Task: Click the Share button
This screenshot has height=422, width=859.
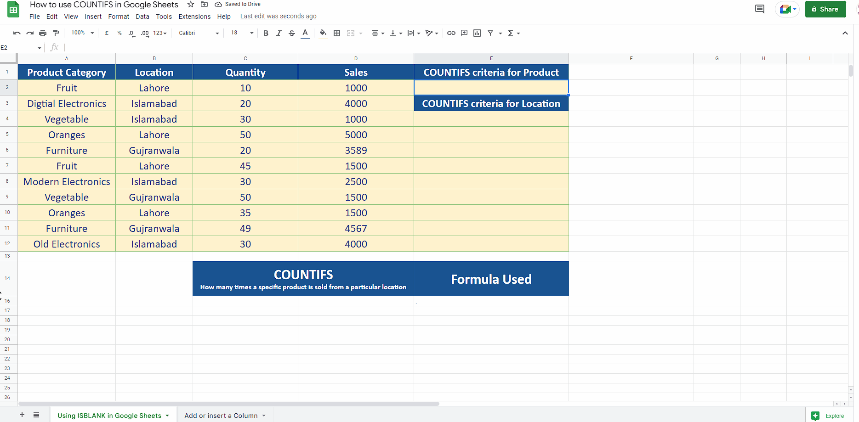Action: point(825,9)
